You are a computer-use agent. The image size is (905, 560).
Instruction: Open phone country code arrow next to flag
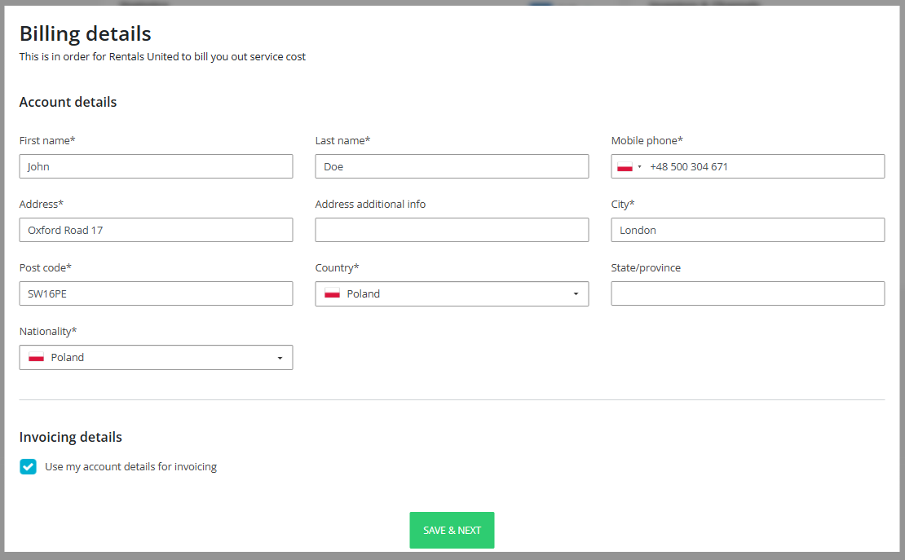pyautogui.click(x=640, y=167)
